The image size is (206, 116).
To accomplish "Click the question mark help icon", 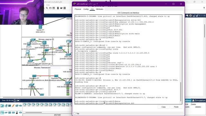I will 204,8.
